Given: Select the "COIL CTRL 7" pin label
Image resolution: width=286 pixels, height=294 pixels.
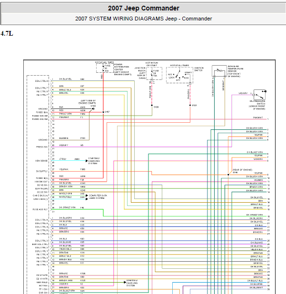Looking at the screenshot, I should [x=41, y=88].
